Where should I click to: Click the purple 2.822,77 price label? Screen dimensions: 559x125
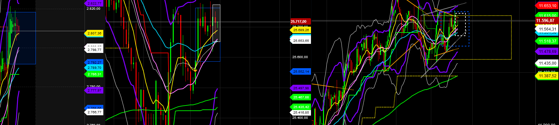coord(94,3)
